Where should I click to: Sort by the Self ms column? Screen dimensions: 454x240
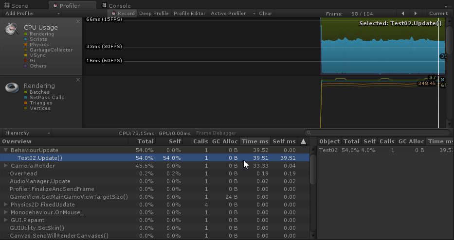coord(284,141)
